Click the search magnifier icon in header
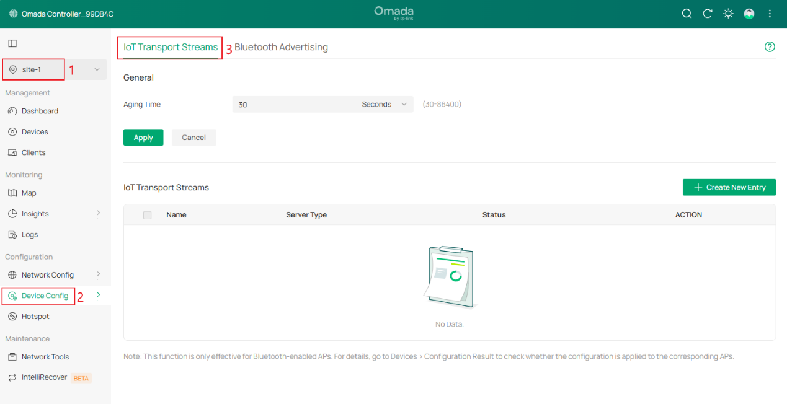This screenshot has width=787, height=404. 687,14
